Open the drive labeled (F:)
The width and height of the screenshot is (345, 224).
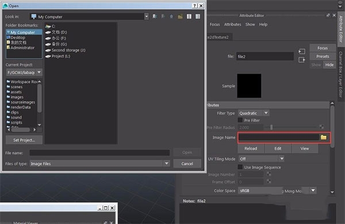(x=55, y=38)
